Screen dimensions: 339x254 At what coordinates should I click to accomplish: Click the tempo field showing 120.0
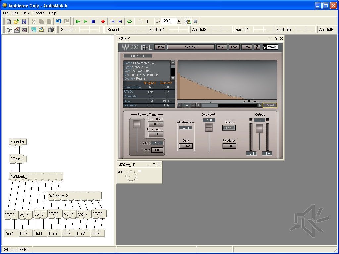169,21
